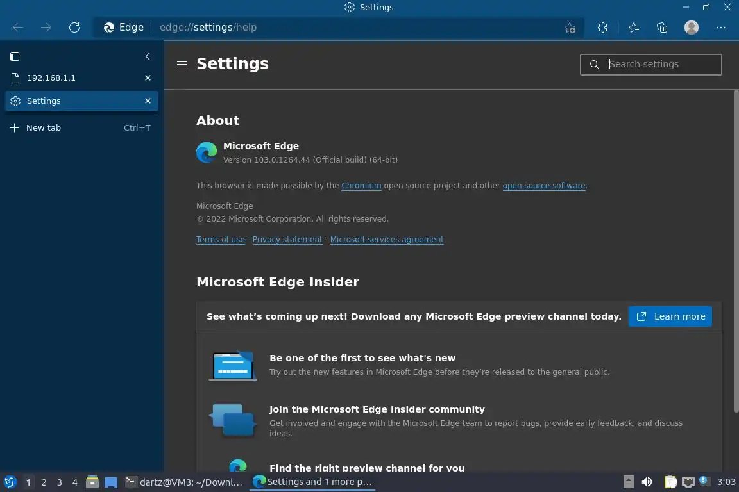
Task: Add this page to favorites
Action: click(569, 28)
